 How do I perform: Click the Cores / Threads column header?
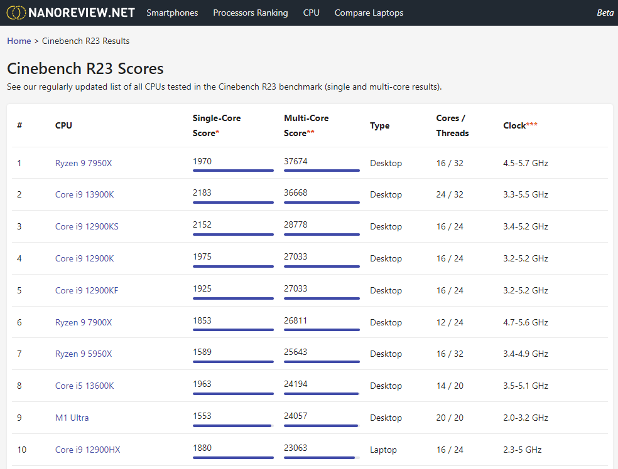pos(452,125)
